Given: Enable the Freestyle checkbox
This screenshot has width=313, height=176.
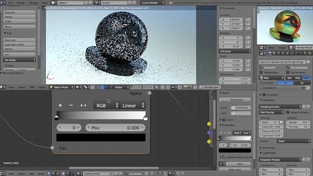Looking at the screenshot, I should click(x=264, y=94).
